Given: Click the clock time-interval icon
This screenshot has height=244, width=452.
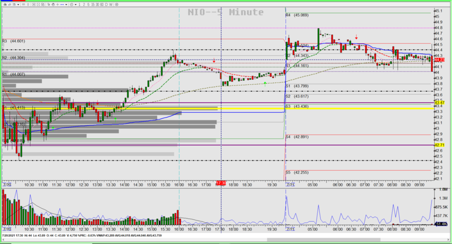Looking at the screenshot, I should click(x=71, y=5).
